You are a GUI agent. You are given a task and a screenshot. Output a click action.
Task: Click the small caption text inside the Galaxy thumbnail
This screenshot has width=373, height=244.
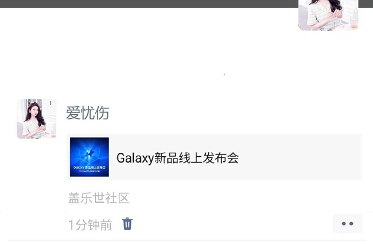pos(90,169)
